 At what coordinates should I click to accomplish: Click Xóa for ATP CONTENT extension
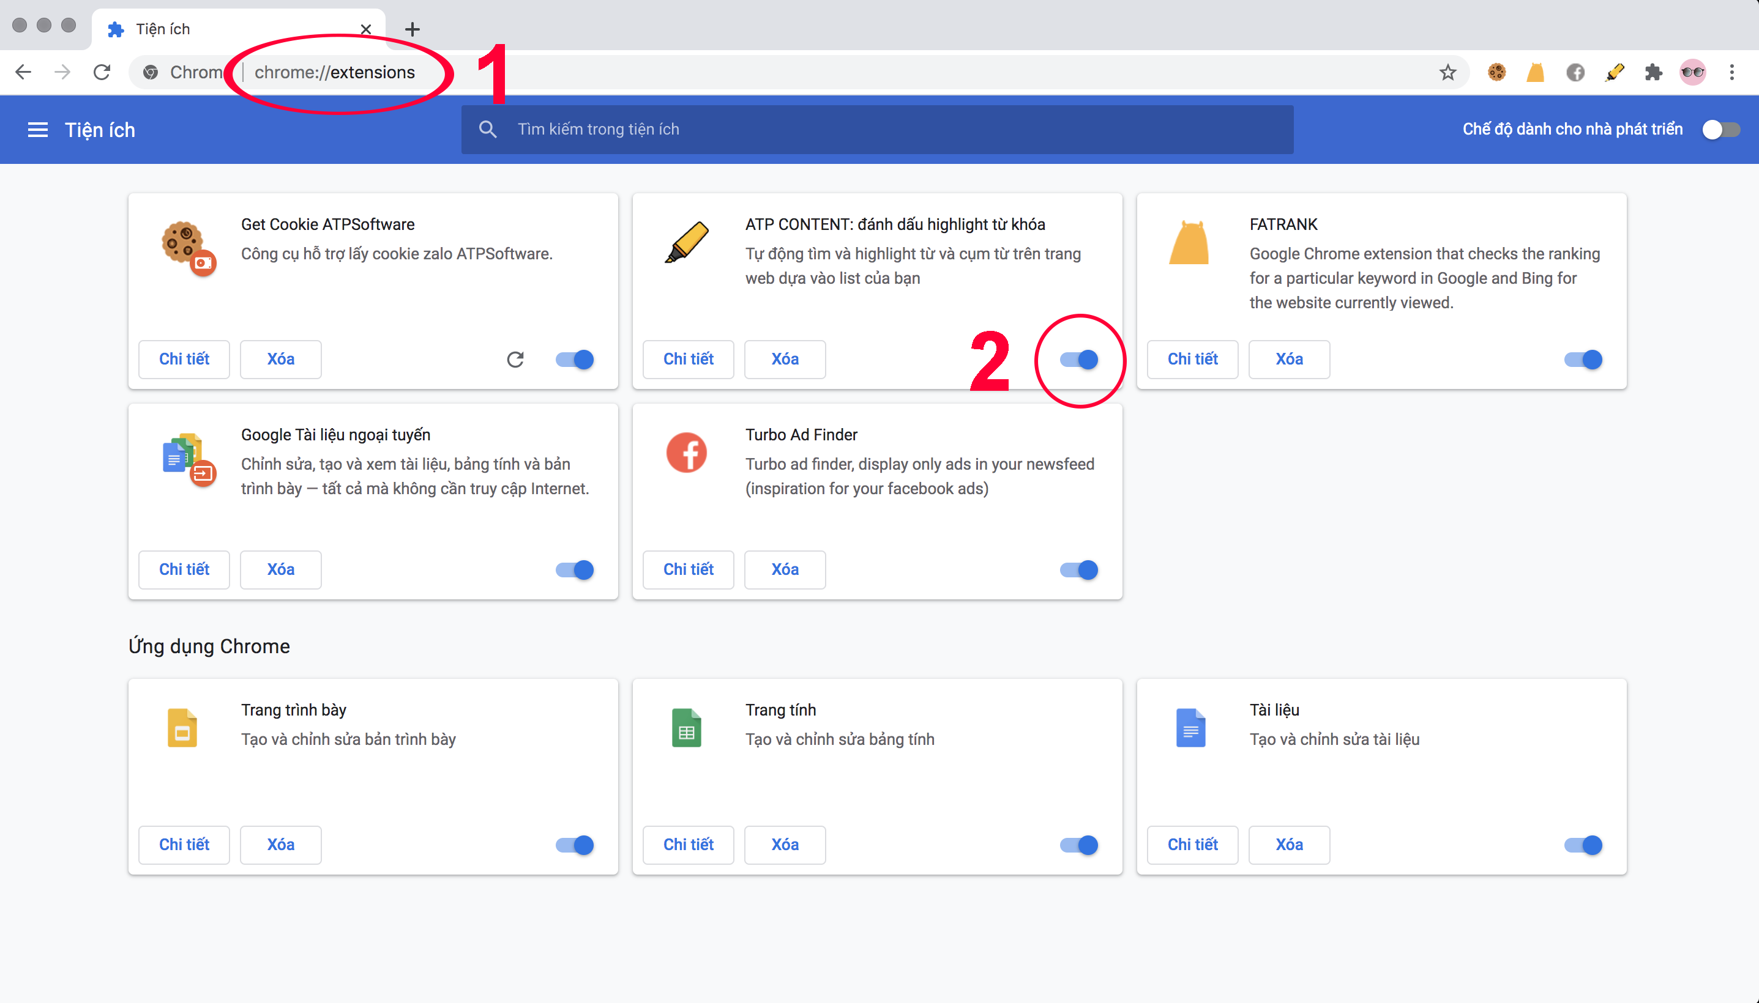click(785, 359)
